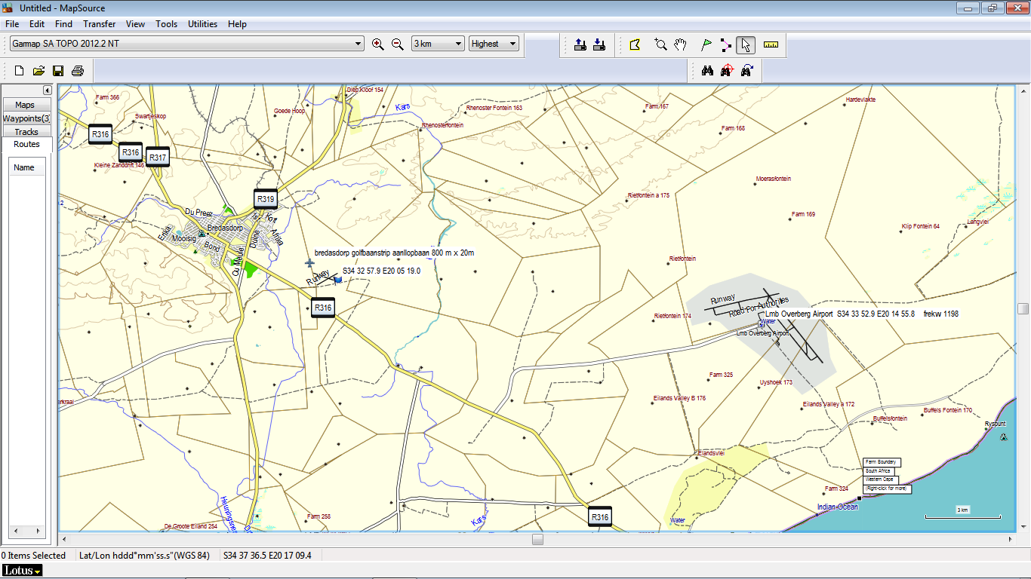
Task: Open the Edit menu
Action: pyautogui.click(x=37, y=24)
